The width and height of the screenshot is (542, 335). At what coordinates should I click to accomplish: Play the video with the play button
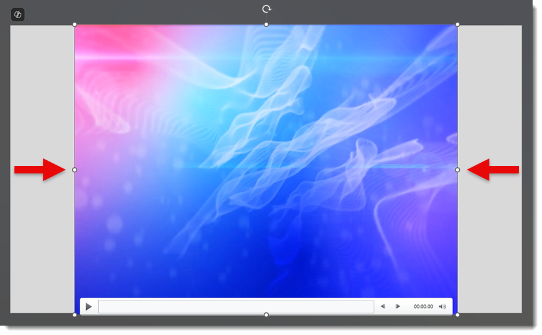click(88, 307)
